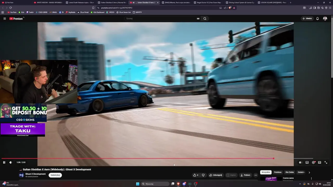Image resolution: width=333 pixels, height=187 pixels.
Task: Show more filter chips with right arrow
Action: click(309, 172)
